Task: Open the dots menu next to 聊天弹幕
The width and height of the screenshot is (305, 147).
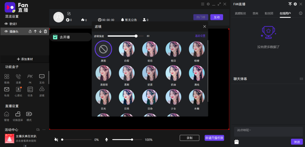Action: tap(301, 79)
